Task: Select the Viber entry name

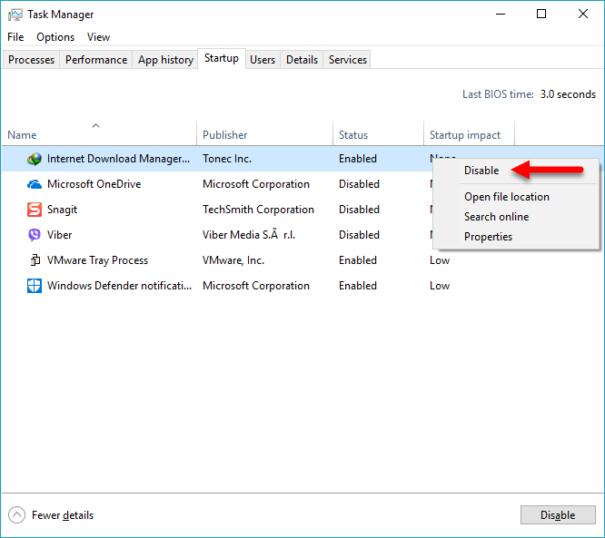Action: [x=59, y=235]
